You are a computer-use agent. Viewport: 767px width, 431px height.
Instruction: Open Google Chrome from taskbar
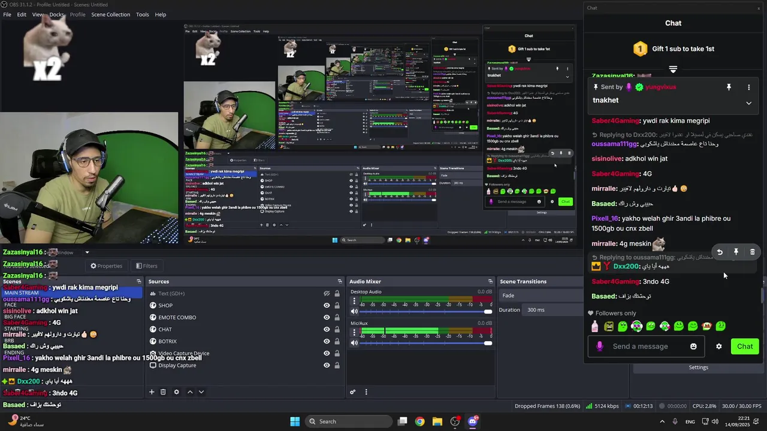click(419, 421)
